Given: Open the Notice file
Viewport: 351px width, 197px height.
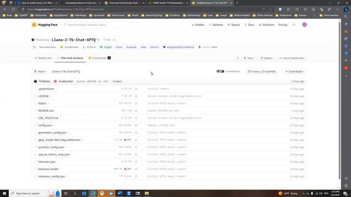Looking at the screenshot, I should 42,103.
